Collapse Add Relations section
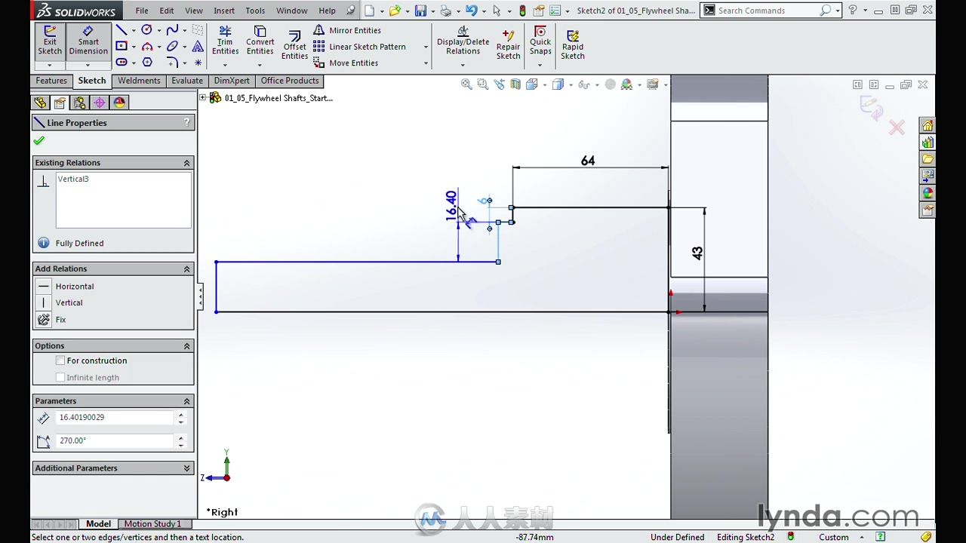966x543 pixels. pyautogui.click(x=186, y=269)
